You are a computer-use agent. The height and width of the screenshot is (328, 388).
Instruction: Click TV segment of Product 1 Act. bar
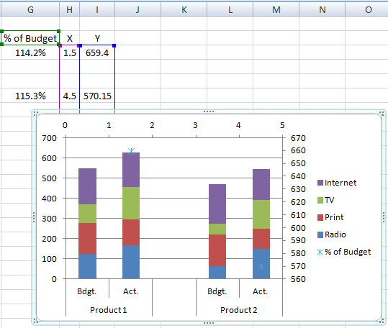131,203
